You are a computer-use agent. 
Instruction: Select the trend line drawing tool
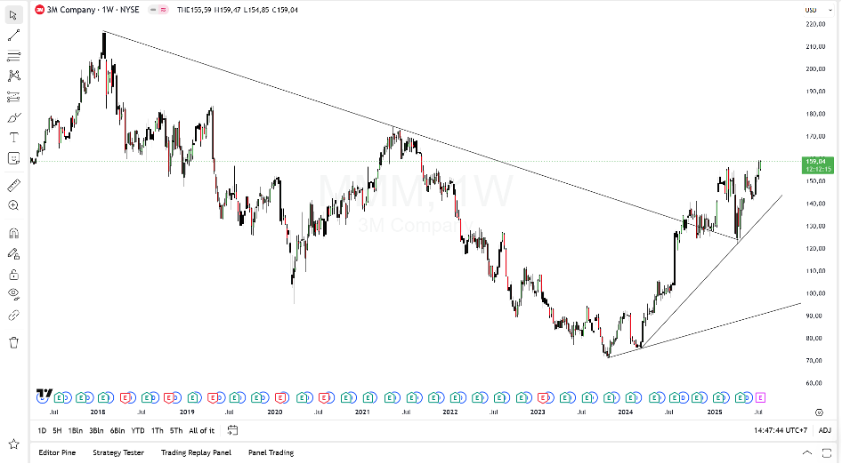(13, 36)
